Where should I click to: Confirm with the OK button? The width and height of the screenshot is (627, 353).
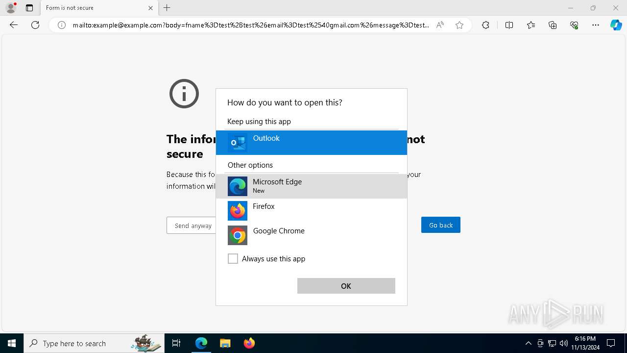click(x=346, y=286)
